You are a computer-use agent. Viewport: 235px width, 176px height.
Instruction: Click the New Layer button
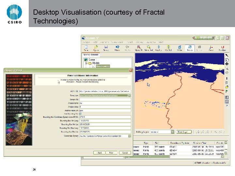(x=184, y=132)
